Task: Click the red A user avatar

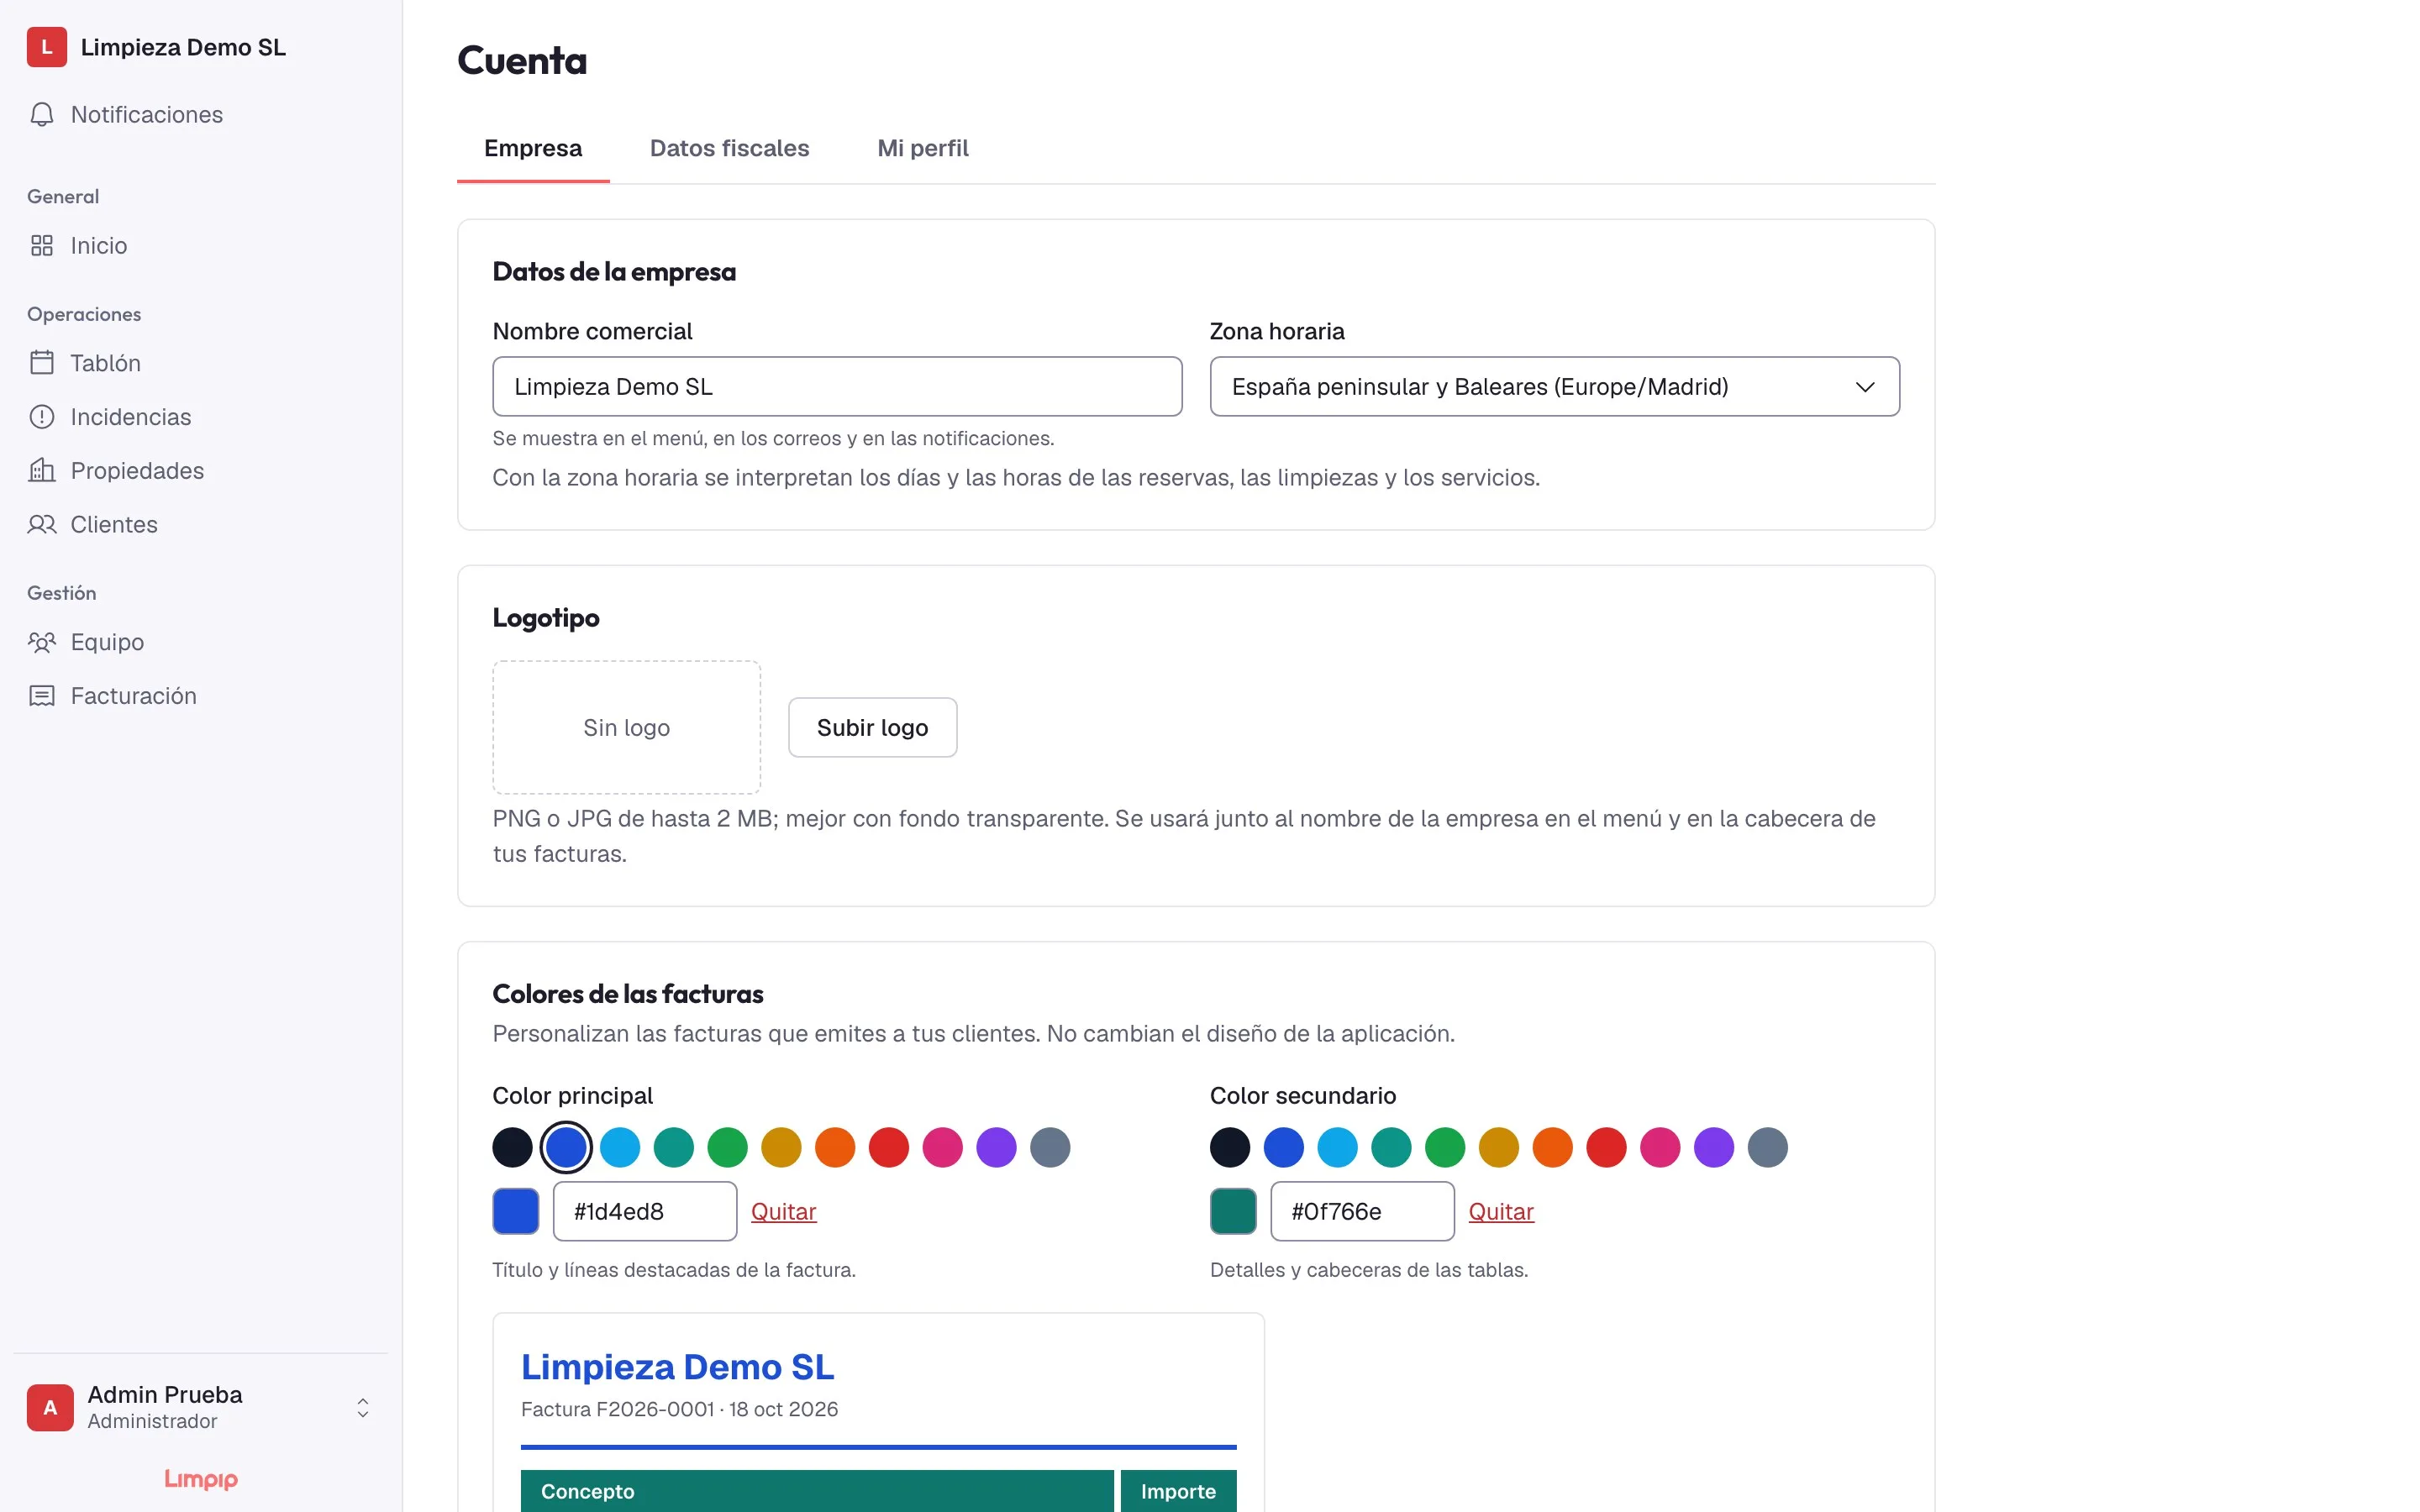Action: [50, 1407]
